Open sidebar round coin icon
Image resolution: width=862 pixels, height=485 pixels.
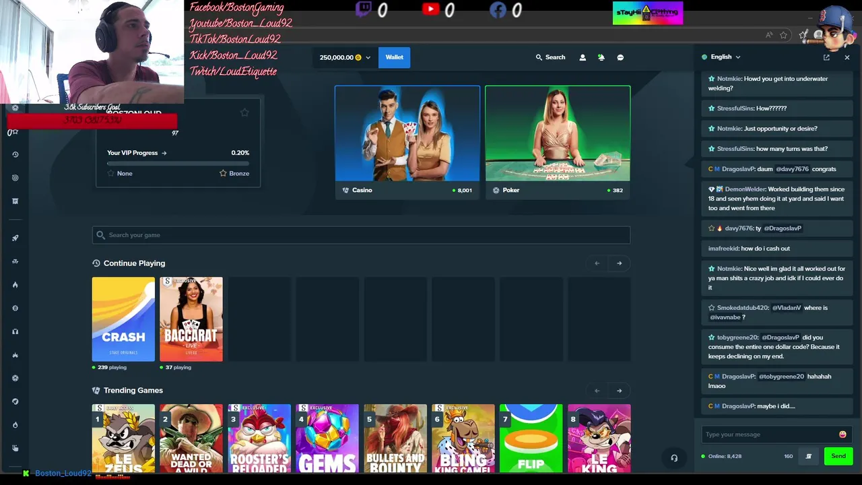click(15, 308)
